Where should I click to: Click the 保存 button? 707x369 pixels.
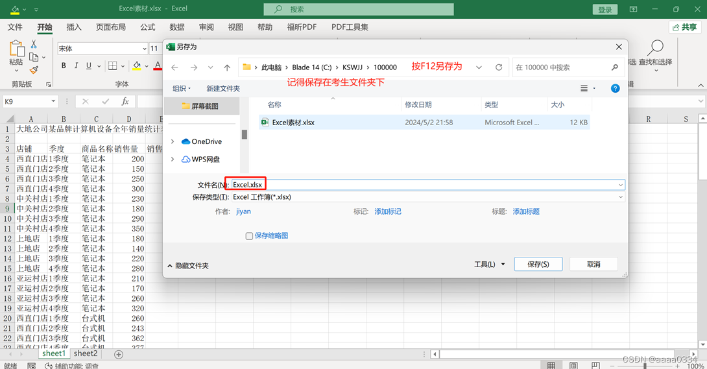point(538,265)
